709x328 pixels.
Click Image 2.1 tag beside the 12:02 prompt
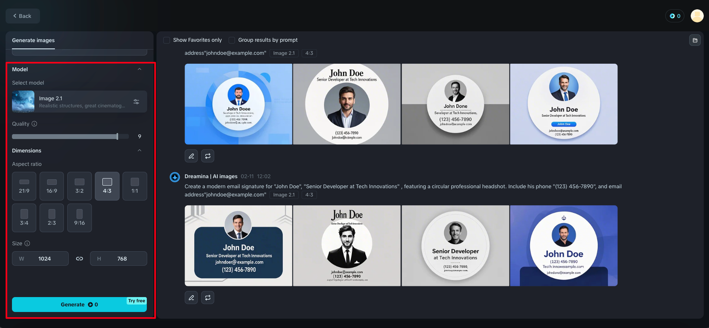pyautogui.click(x=284, y=195)
